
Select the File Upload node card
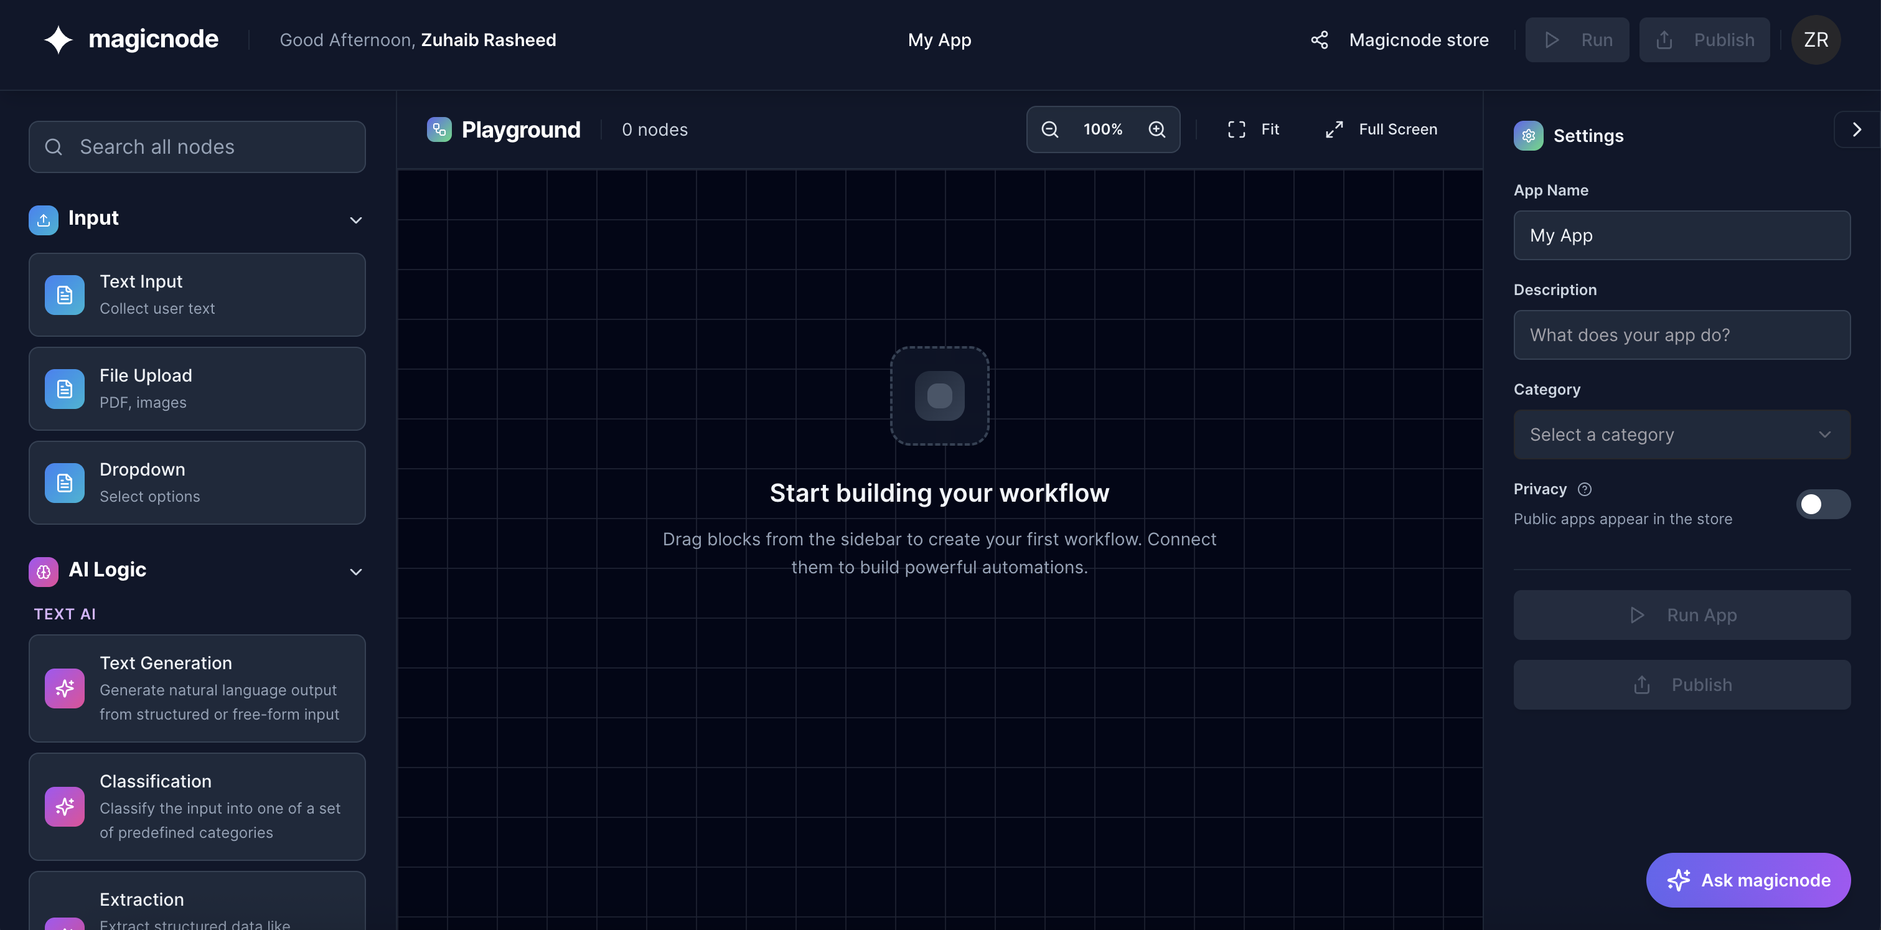(x=197, y=389)
